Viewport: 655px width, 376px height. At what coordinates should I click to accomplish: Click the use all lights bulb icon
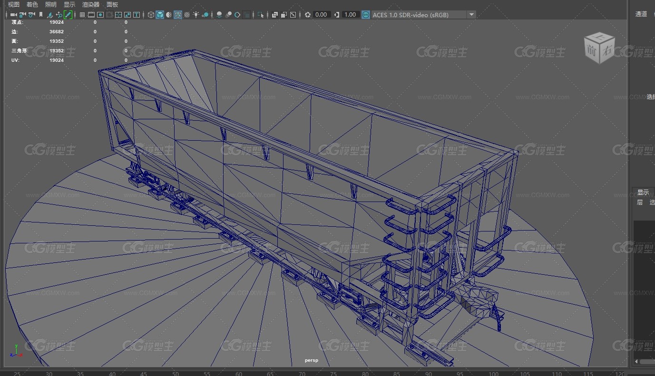coord(196,15)
